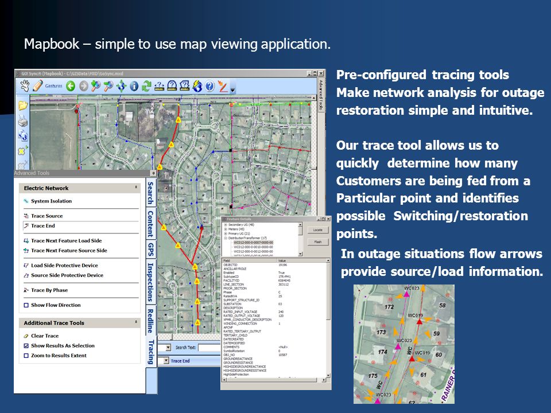Click the Value column header

301,260
